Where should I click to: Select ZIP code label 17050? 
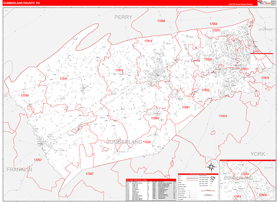(208, 59)
